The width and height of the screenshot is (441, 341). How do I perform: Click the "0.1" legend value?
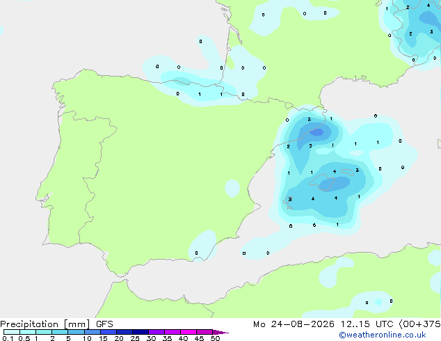8,338
